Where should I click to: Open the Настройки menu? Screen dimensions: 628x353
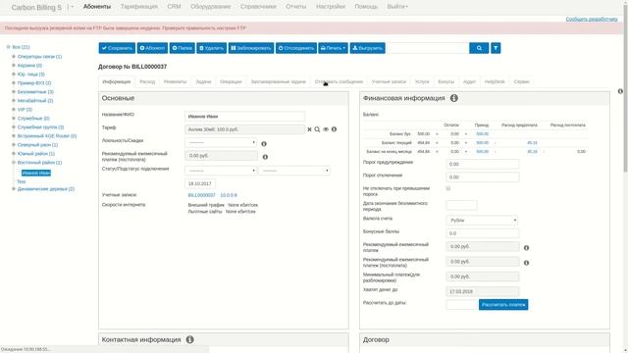[331, 7]
